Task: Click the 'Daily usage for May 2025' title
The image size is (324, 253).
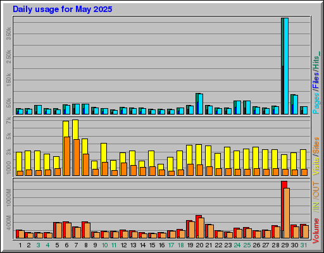Action: point(63,9)
